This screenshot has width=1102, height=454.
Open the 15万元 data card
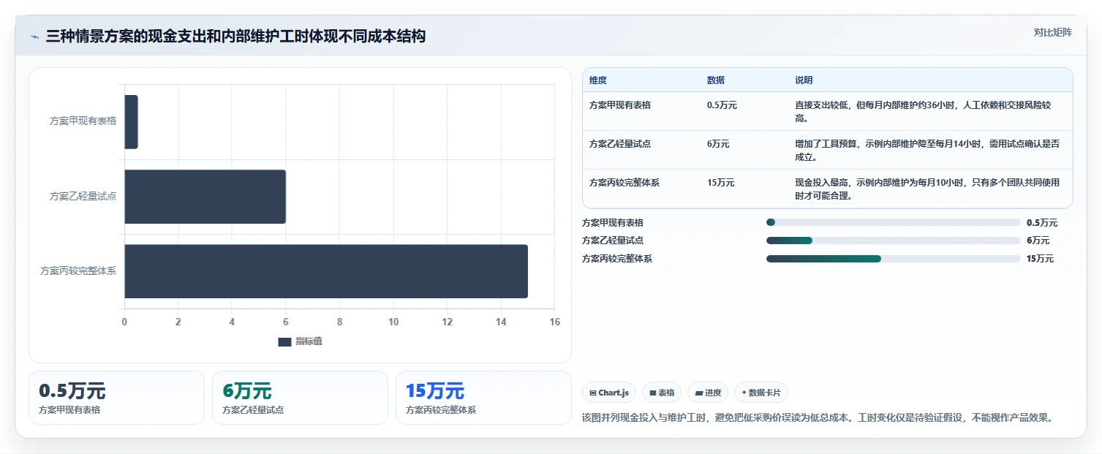coord(483,398)
